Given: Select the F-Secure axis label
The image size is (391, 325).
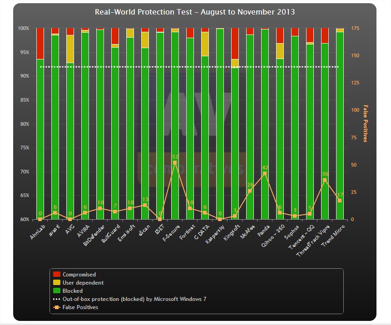Looking at the screenshot, I should pos(171,233).
